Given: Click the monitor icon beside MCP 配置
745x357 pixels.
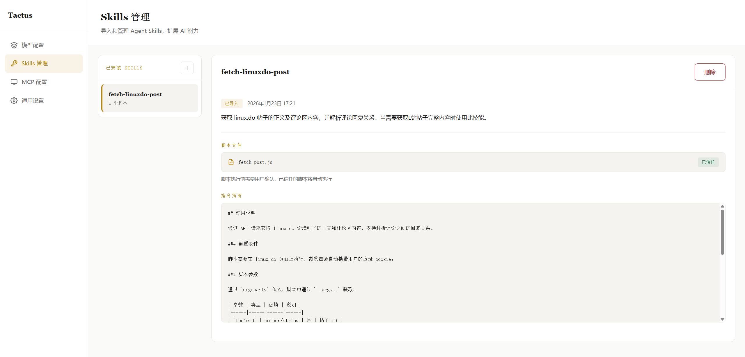Looking at the screenshot, I should tap(14, 82).
